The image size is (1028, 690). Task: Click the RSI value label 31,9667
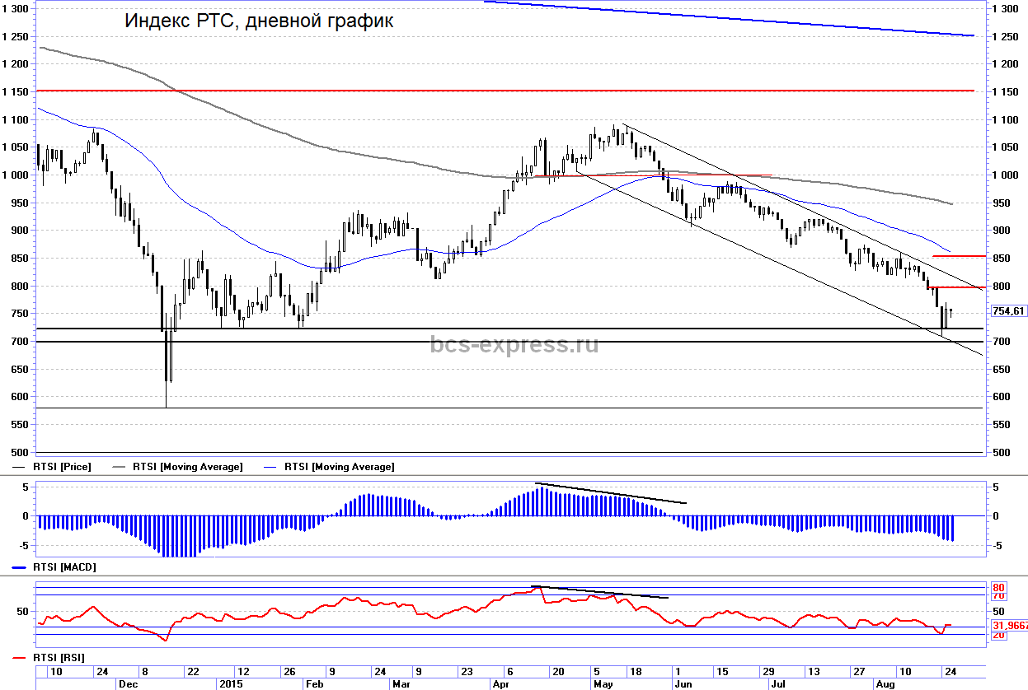(x=1009, y=626)
